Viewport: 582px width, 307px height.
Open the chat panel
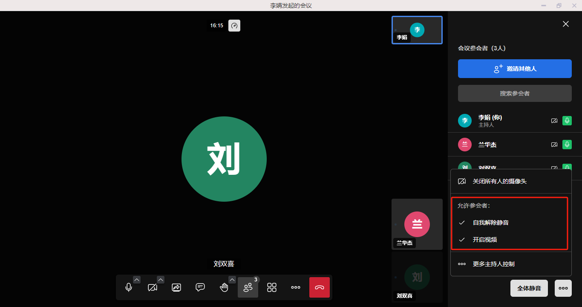(x=200, y=287)
